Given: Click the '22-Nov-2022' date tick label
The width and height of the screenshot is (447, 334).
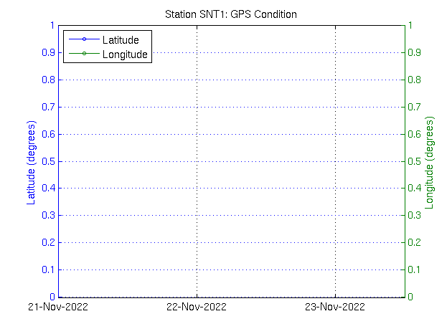Looking at the screenshot, I should click(197, 307).
